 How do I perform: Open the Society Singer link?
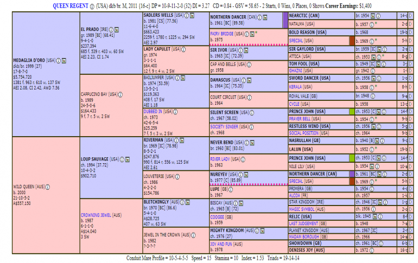(224, 127)
